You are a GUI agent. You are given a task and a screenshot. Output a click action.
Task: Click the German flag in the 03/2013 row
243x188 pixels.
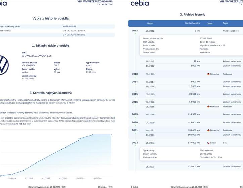coord(208,74)
